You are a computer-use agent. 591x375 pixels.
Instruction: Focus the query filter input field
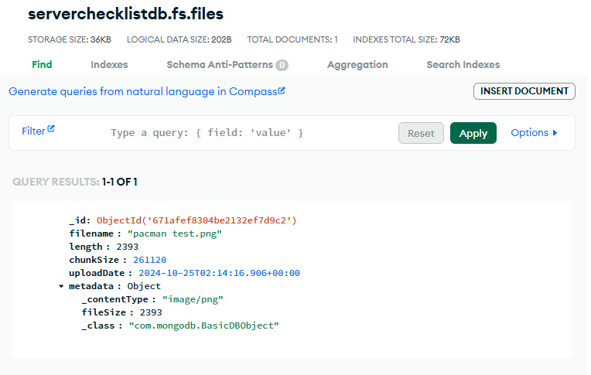249,133
